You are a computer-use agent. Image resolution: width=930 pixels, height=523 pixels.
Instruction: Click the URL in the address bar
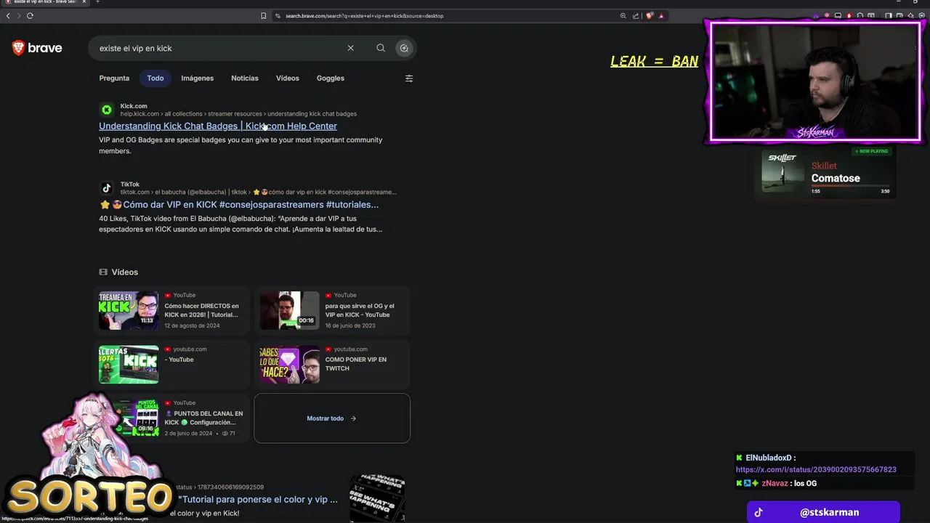[364, 15]
